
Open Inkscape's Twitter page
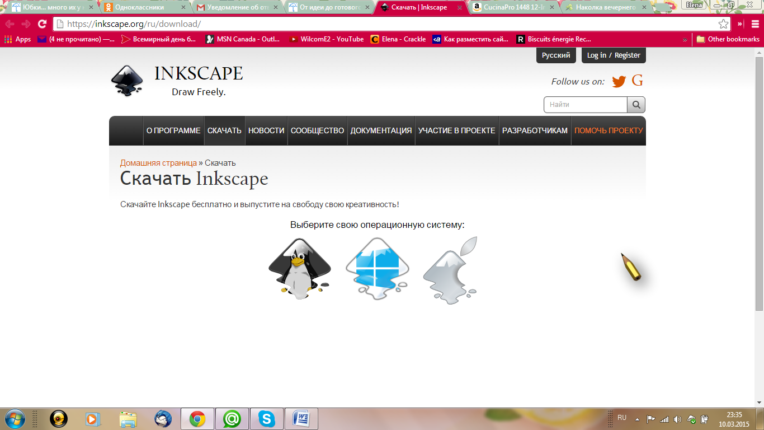point(619,82)
